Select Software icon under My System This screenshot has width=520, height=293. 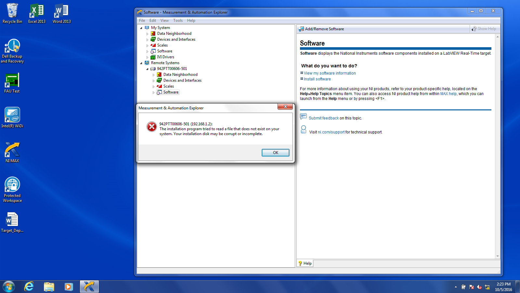point(153,51)
